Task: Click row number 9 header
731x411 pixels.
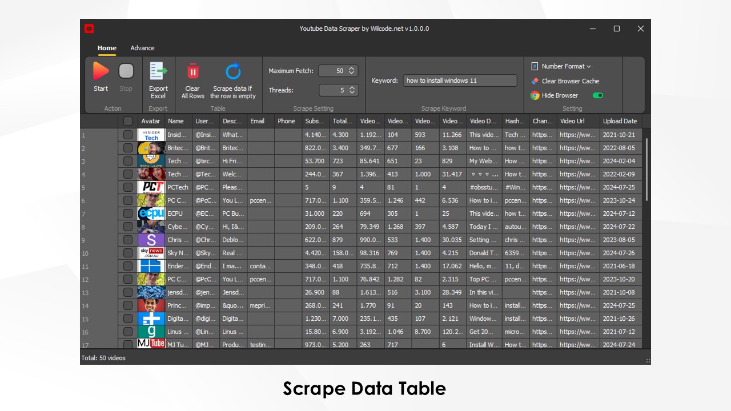Action: pyautogui.click(x=99, y=240)
